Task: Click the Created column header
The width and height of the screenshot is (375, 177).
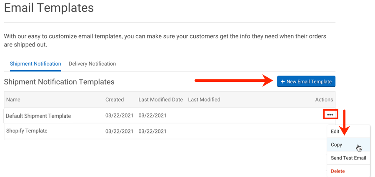Action: point(115,100)
